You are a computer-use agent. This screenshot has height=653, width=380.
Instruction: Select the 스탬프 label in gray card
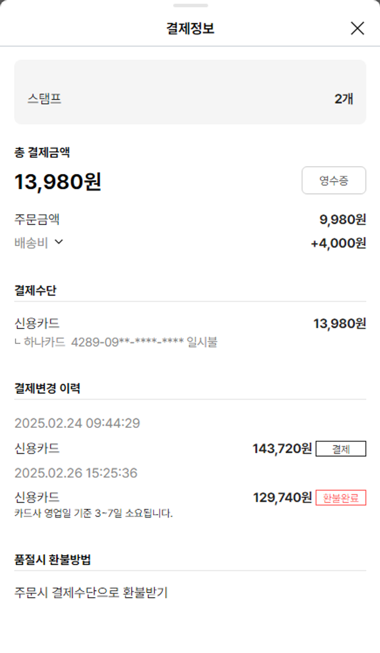tap(45, 98)
